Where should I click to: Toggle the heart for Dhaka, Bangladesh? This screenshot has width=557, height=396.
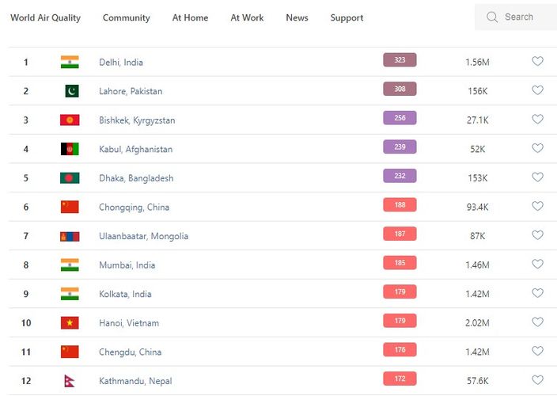coord(537,177)
